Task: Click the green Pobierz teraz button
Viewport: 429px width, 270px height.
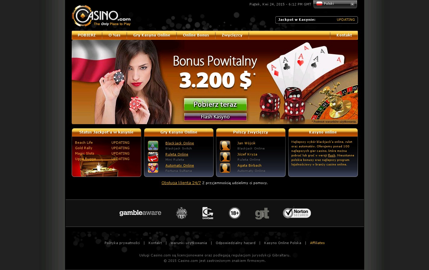Action: point(215,104)
